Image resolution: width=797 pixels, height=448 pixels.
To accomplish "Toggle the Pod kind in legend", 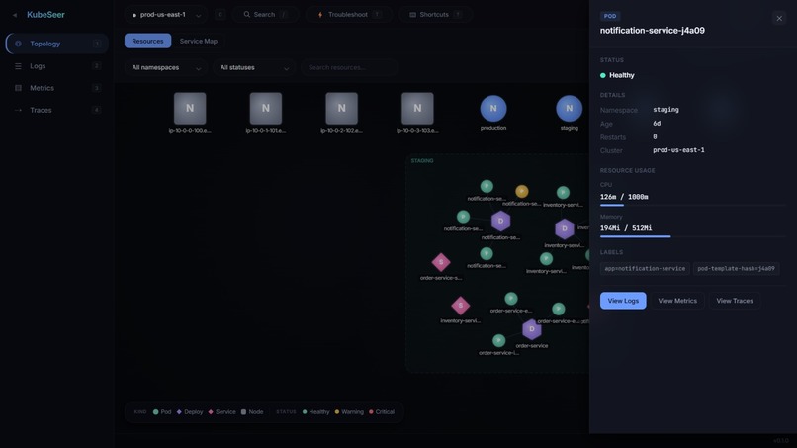I will click(162, 411).
